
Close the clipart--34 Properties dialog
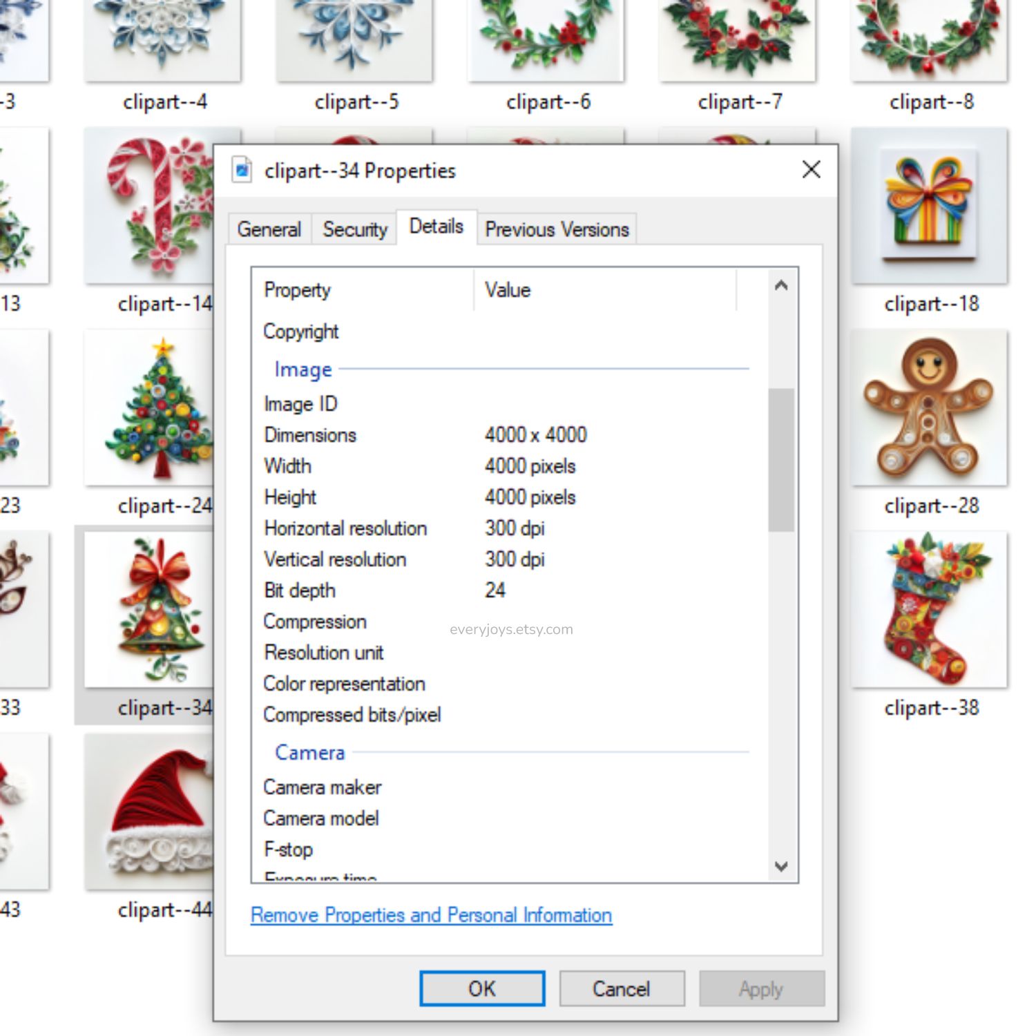[811, 169]
